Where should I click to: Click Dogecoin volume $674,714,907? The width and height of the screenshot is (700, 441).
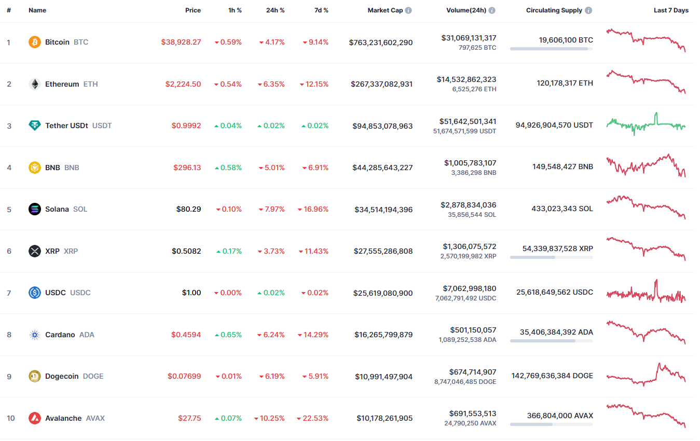(x=473, y=372)
